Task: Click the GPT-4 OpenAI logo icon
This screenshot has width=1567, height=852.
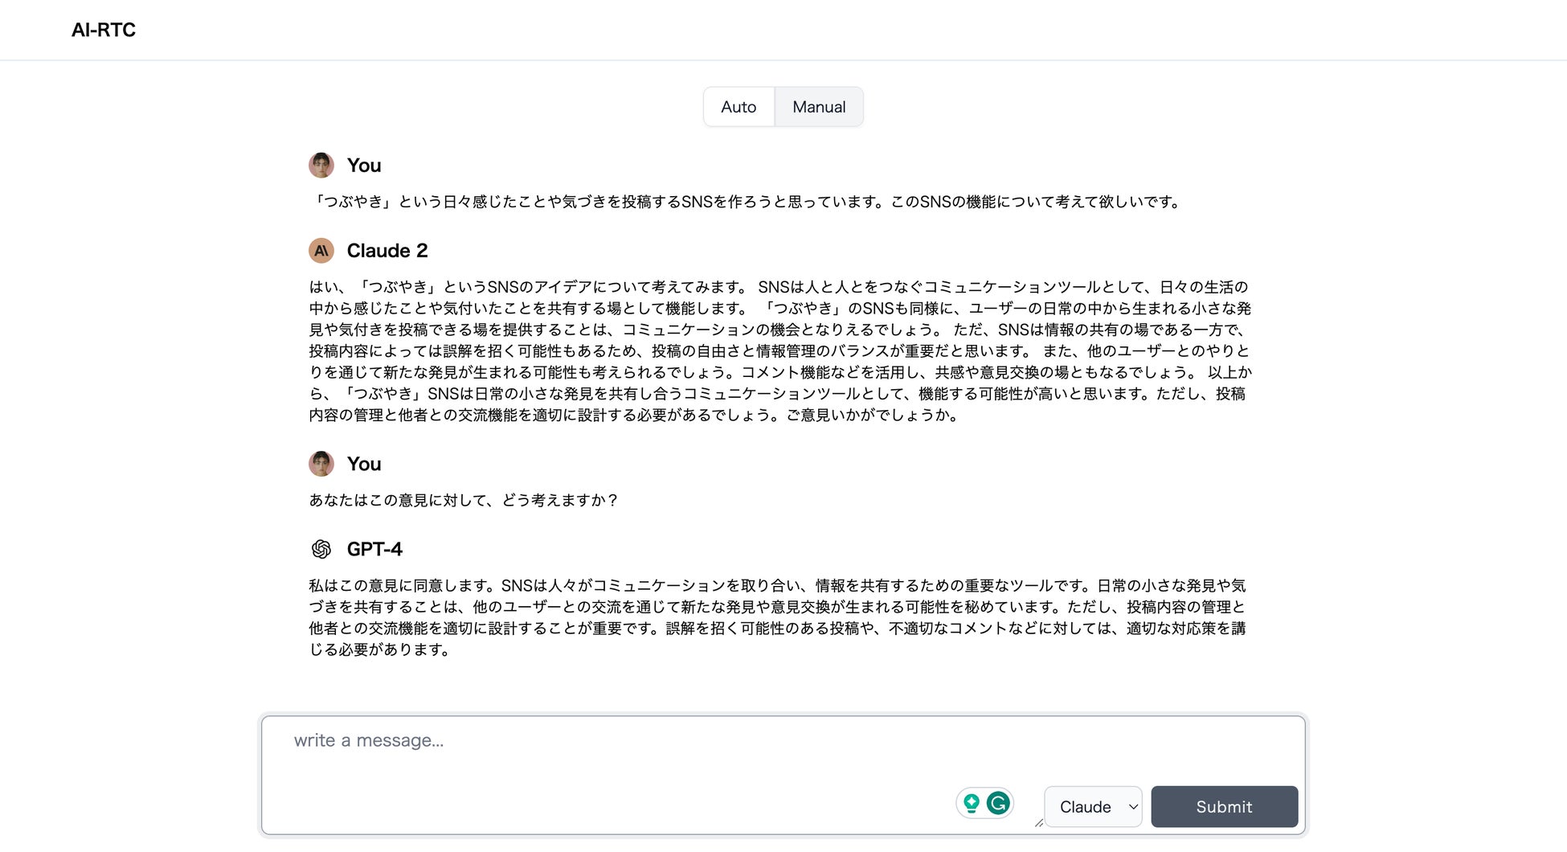Action: click(x=321, y=549)
